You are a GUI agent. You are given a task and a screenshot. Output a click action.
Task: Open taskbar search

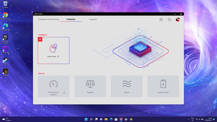click(91, 119)
